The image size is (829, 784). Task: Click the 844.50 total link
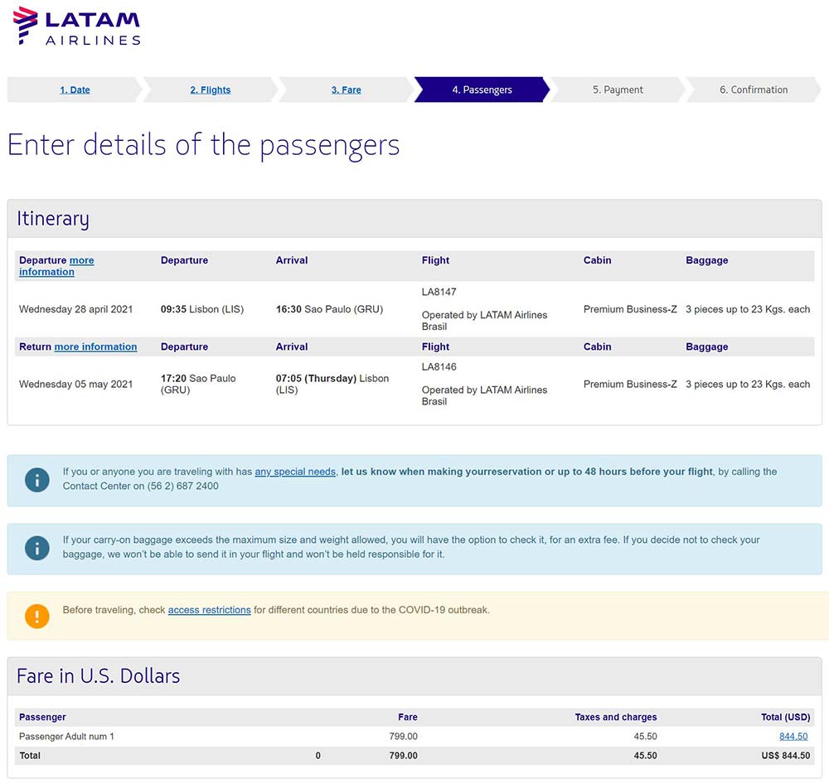pyautogui.click(x=793, y=737)
